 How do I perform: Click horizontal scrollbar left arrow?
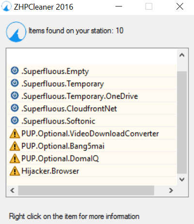click(12, 190)
